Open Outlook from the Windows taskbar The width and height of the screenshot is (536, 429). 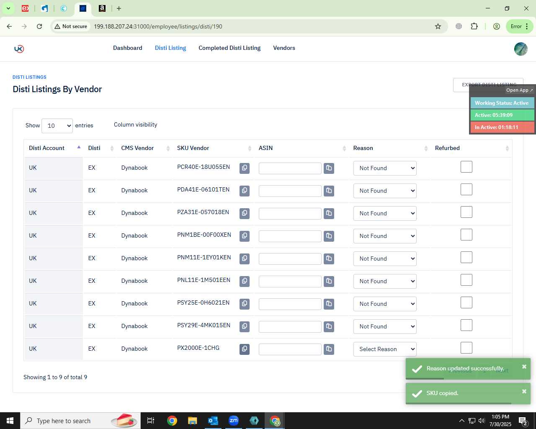pyautogui.click(x=213, y=421)
